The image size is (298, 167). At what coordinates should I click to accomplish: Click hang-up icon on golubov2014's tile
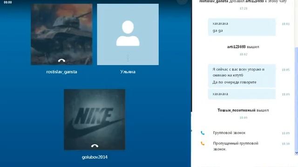[x=95, y=146]
